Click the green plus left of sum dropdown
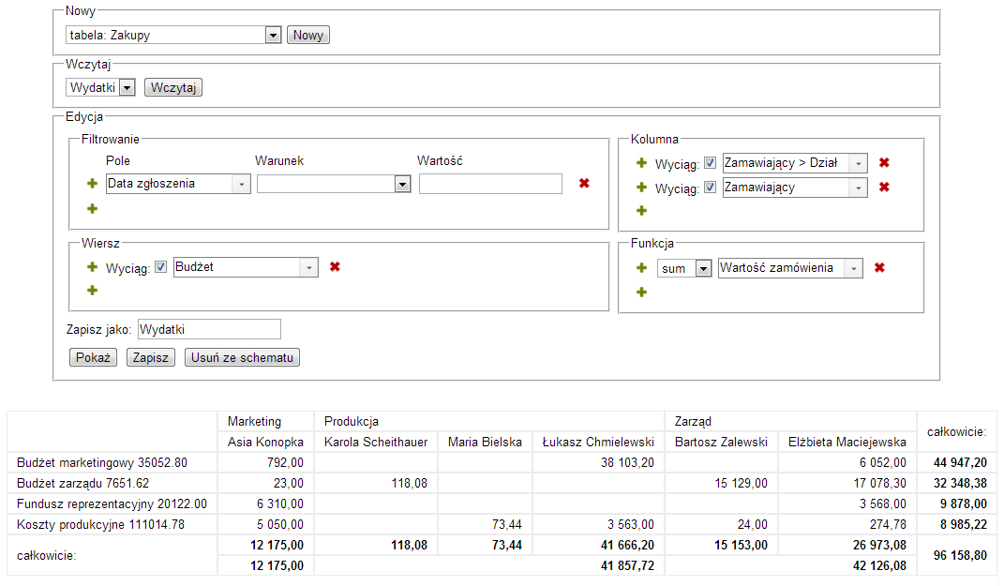1004x586 pixels. (x=641, y=268)
